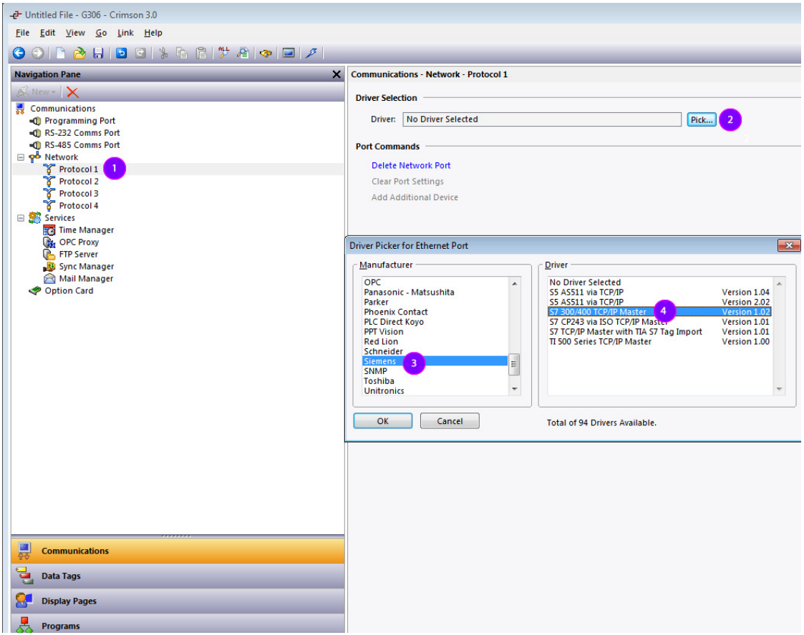Open a file using the folder icon
804x635 pixels.
tap(79, 53)
